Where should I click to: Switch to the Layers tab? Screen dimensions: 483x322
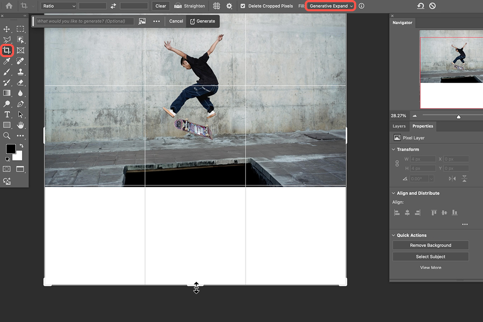[399, 126]
